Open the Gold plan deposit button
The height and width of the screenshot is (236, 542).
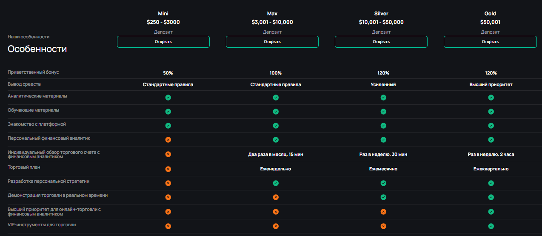tap(490, 42)
